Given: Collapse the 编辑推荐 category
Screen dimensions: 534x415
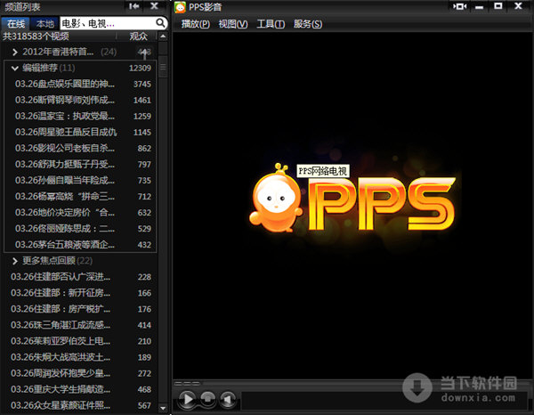Looking at the screenshot, I should (x=15, y=68).
